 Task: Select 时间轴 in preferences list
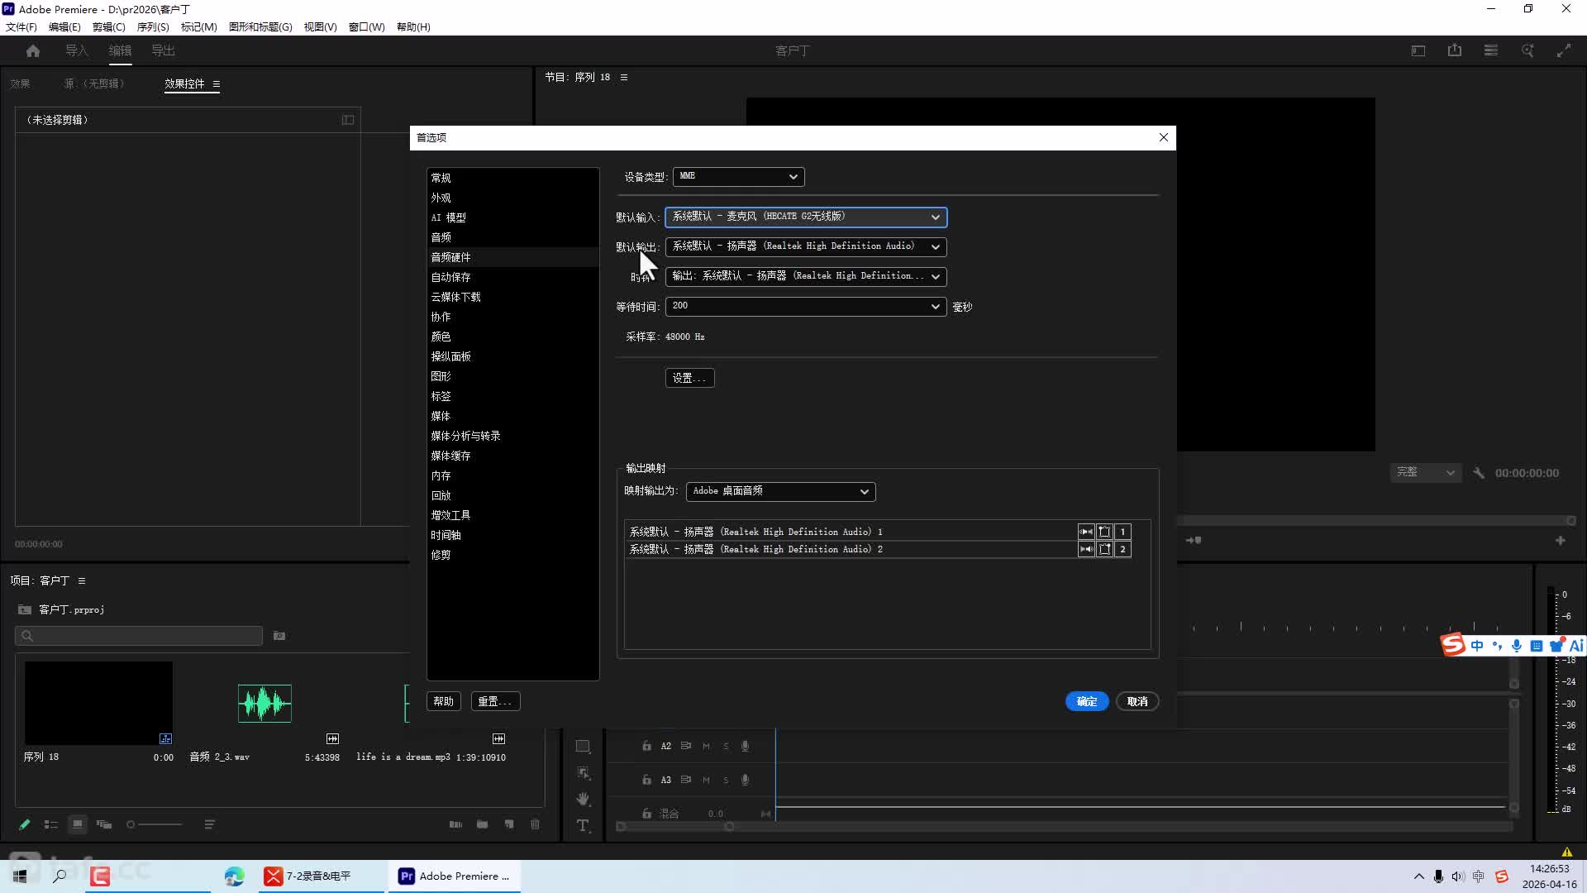click(x=446, y=535)
